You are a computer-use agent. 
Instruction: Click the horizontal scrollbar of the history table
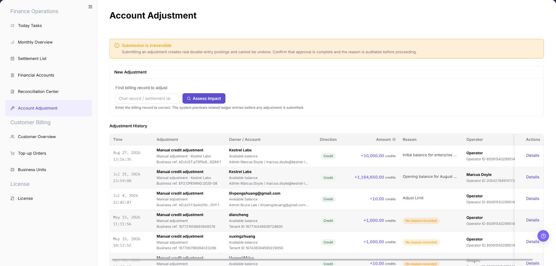click(x=322, y=260)
